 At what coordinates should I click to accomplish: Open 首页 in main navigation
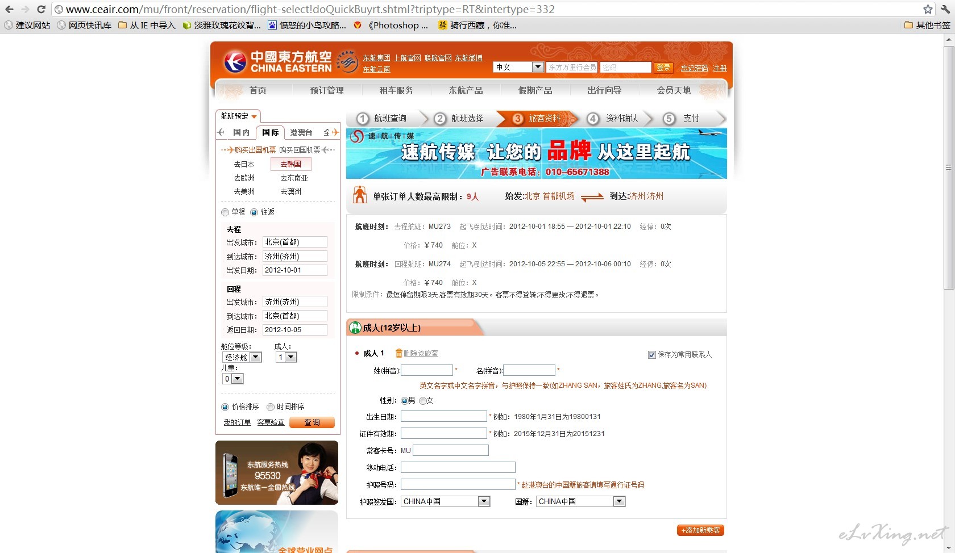[258, 90]
